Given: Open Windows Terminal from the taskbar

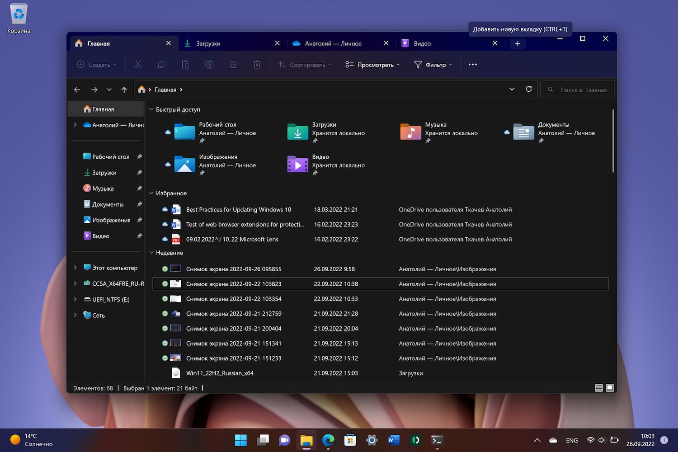Looking at the screenshot, I should tap(437, 440).
